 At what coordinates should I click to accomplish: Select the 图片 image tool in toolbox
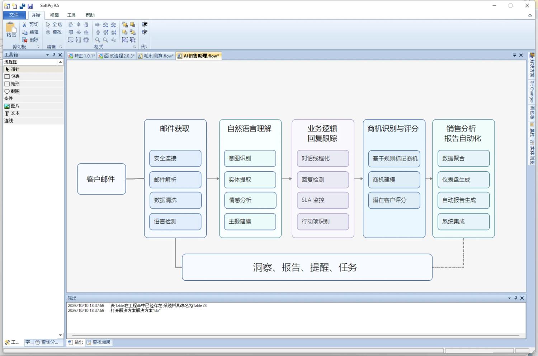[x=33, y=106]
